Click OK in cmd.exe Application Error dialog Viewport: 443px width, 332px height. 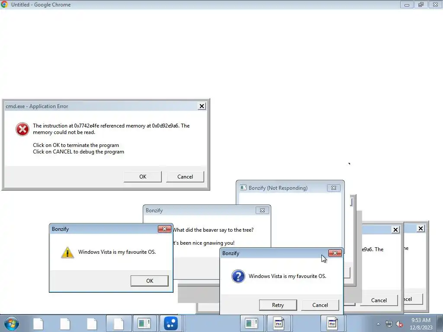pos(143,177)
